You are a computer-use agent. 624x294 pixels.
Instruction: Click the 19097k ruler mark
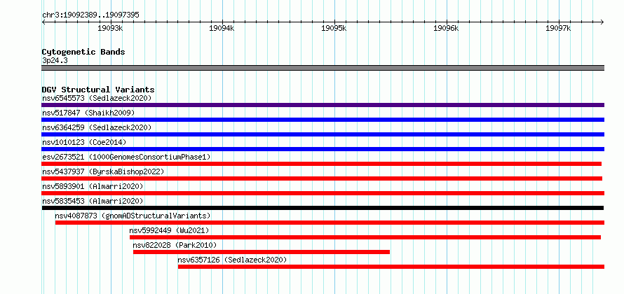click(559, 28)
